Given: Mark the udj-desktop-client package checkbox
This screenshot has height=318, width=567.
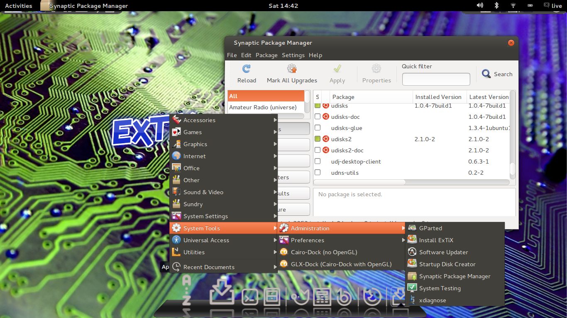Looking at the screenshot, I should [318, 161].
